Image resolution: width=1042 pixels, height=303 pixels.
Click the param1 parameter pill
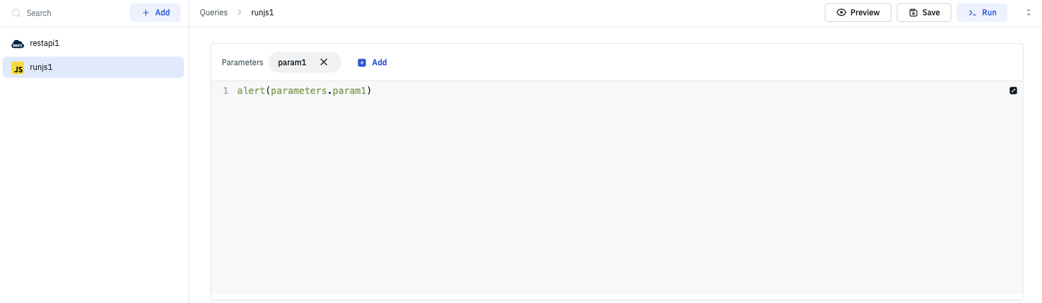click(292, 63)
